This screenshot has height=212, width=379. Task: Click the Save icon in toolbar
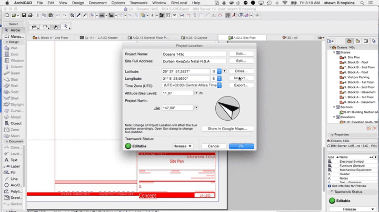(23, 15)
